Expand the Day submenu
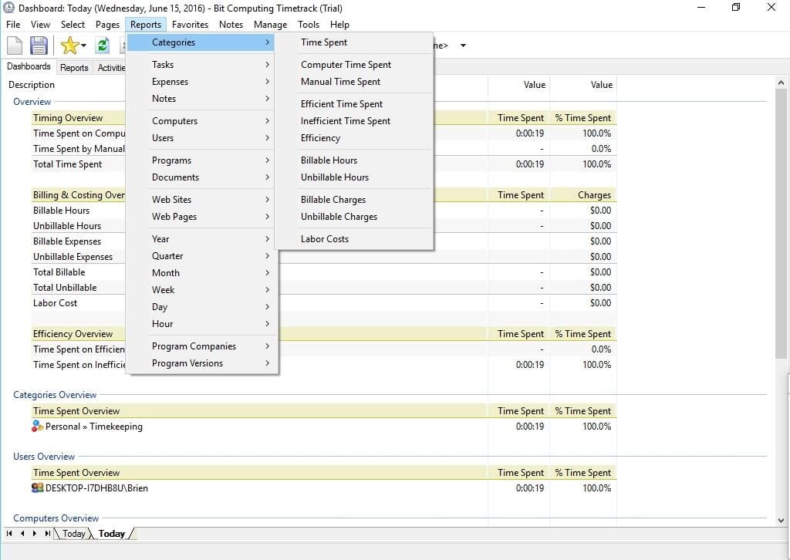 pyautogui.click(x=201, y=307)
